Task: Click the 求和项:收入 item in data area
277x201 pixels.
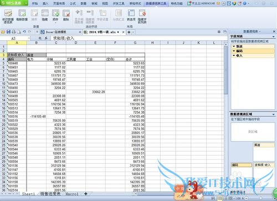Action: (x=264, y=165)
